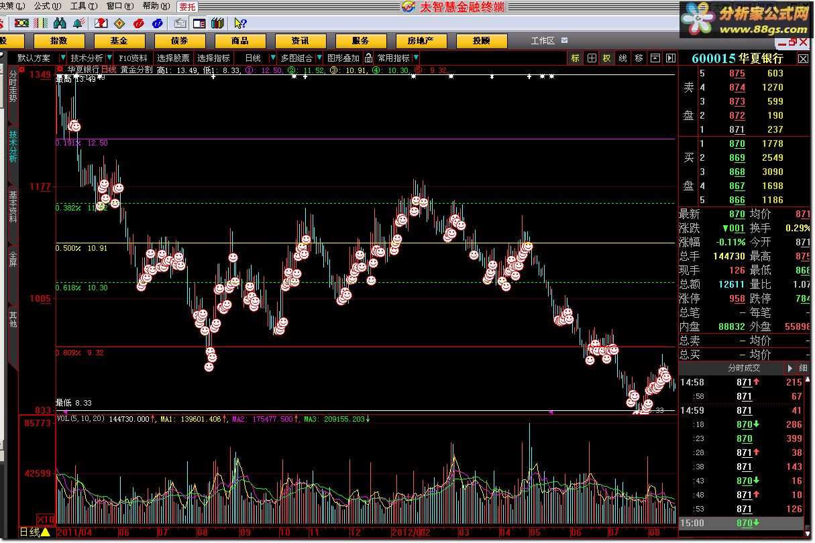Click the yellow 资讯 button
Screen dimensions: 815x543
coord(300,41)
